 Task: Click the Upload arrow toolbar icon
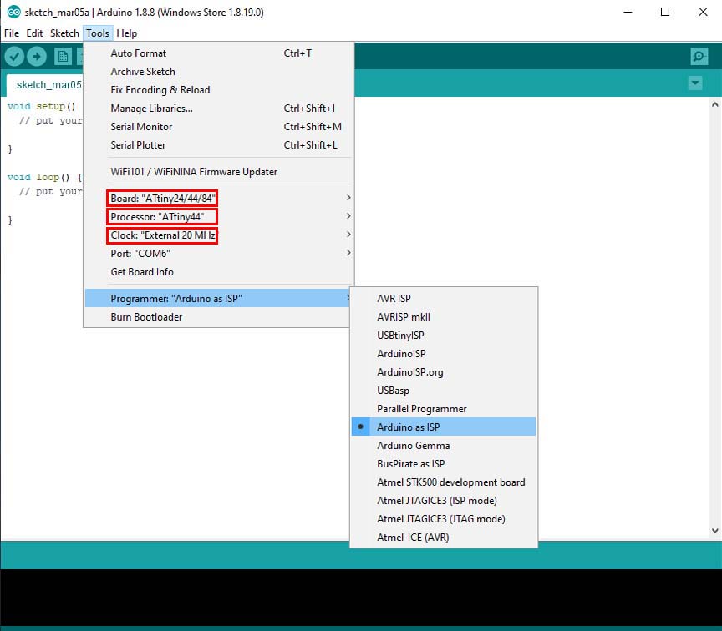(x=37, y=57)
